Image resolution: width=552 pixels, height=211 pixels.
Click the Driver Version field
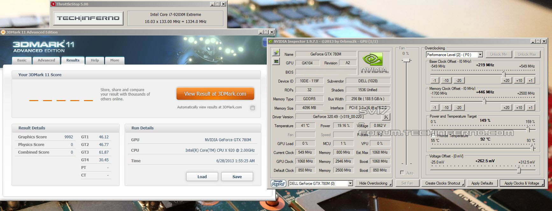click(x=338, y=117)
